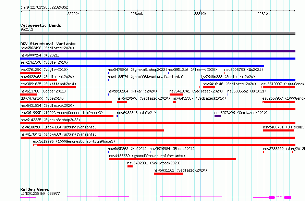
Task: Click nsv5626984 (Ebert2021) label
Action: tap(172, 149)
